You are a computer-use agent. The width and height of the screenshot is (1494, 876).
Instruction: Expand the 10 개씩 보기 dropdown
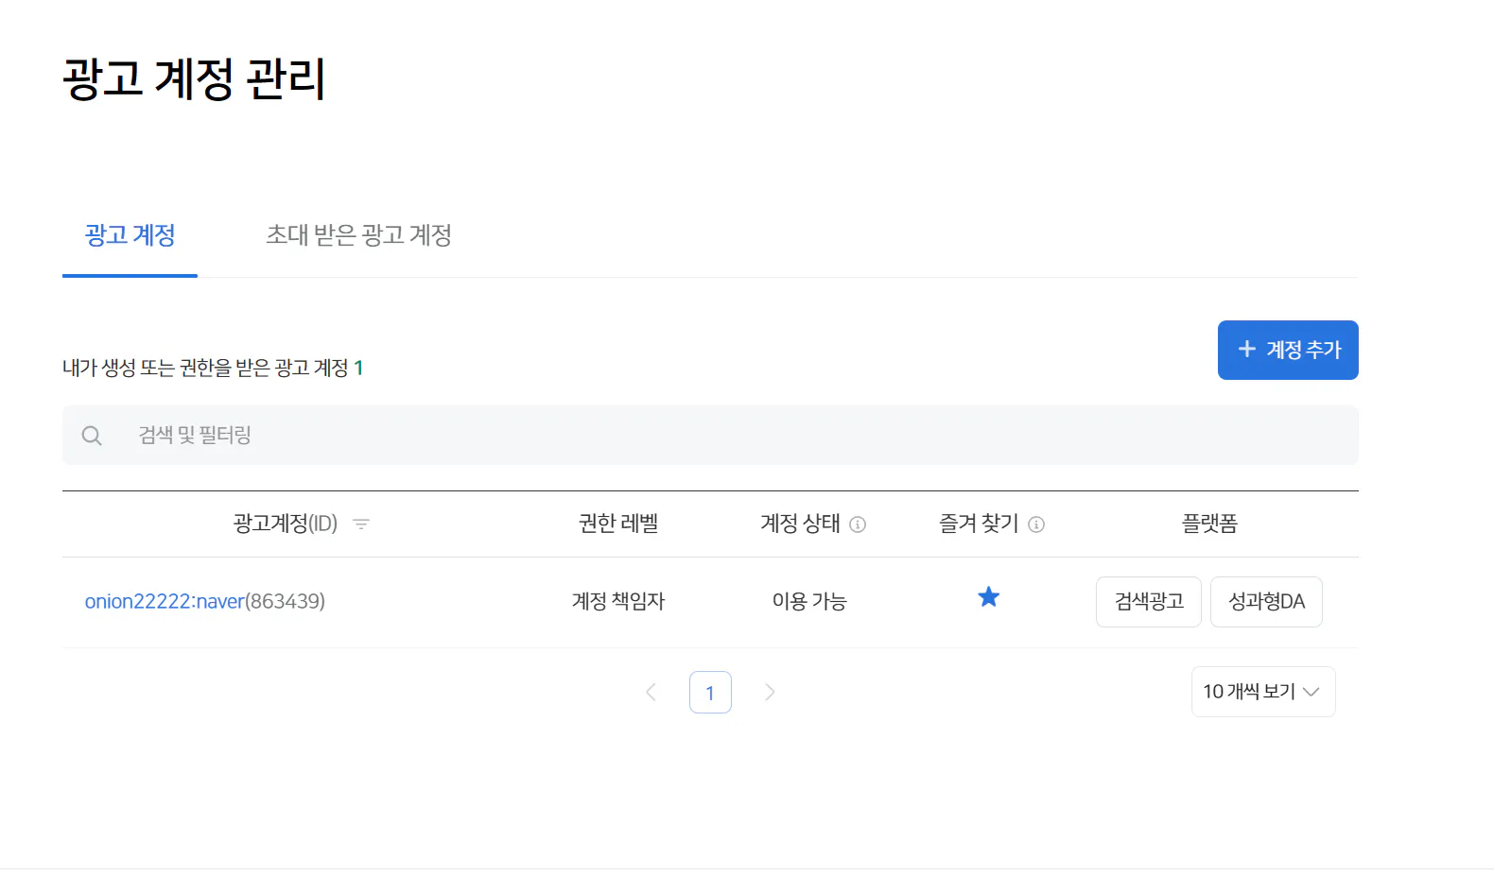click(x=1262, y=692)
